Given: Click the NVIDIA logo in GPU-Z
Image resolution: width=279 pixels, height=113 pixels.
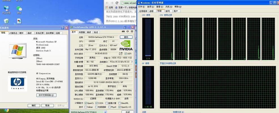Looking at the screenshot, I should [x=126, y=45].
